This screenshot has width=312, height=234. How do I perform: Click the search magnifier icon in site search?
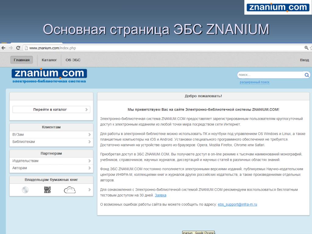point(307,75)
